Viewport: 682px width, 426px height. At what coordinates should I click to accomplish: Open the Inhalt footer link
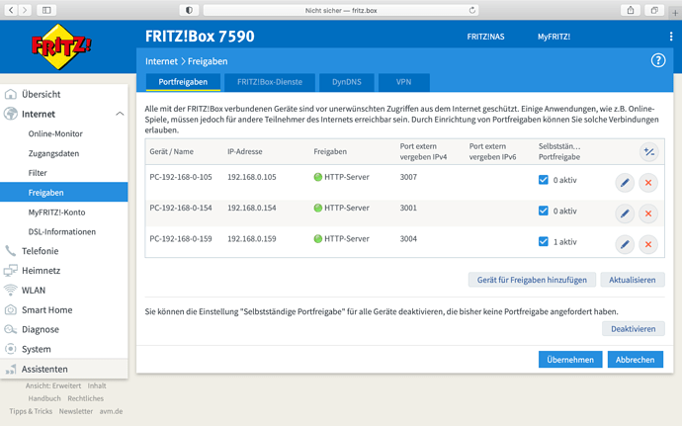(97, 385)
